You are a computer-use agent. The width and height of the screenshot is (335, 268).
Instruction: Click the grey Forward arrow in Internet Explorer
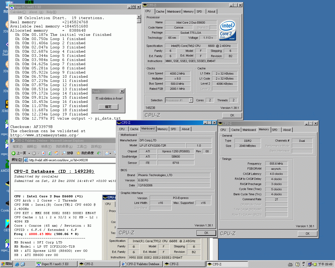[34, 153]
